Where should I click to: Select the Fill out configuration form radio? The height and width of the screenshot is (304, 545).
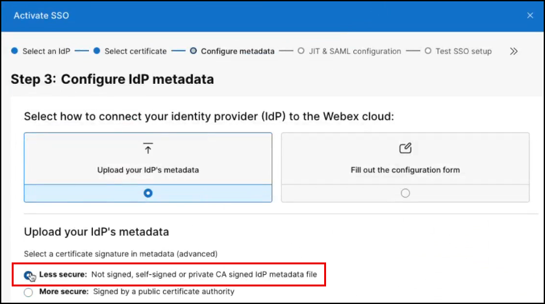tap(405, 193)
